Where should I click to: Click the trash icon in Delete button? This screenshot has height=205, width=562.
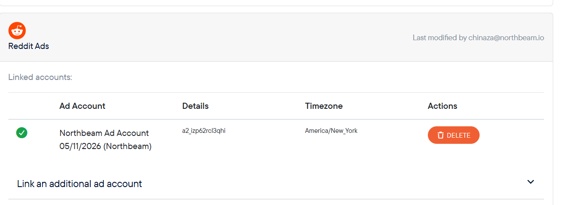tap(441, 136)
